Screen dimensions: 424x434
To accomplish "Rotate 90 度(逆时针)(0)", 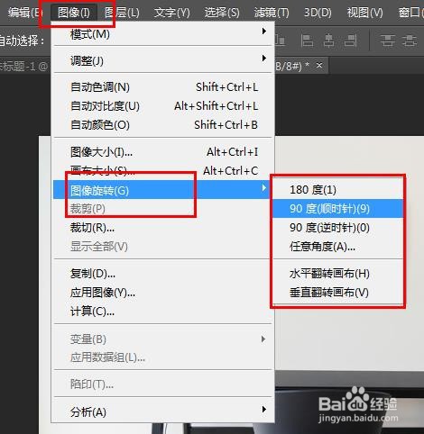I will [338, 228].
